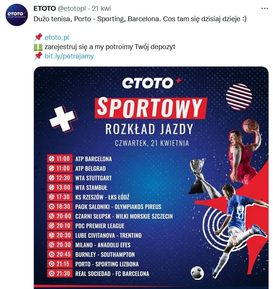Viewport: 273px width, 289px height.
Task: Click the darts target icon beside PDC Premier League
Action: (x=52, y=226)
